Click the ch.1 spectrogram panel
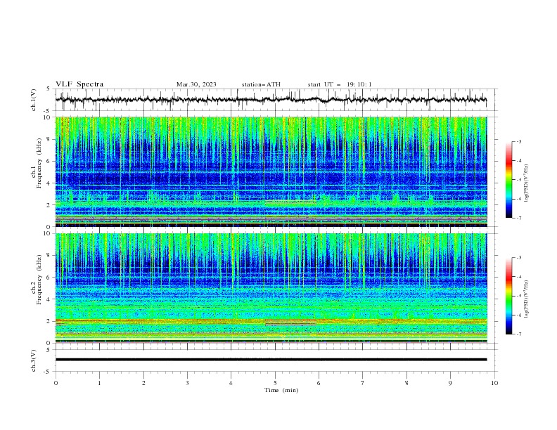Image resolution: width=557 pixels, height=430 pixels. 271,171
